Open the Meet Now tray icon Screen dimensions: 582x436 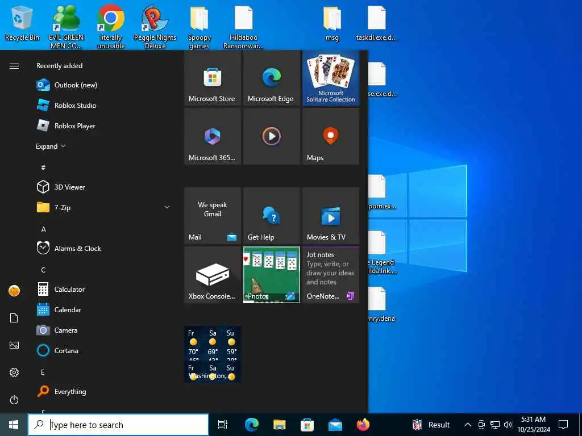[x=481, y=425]
